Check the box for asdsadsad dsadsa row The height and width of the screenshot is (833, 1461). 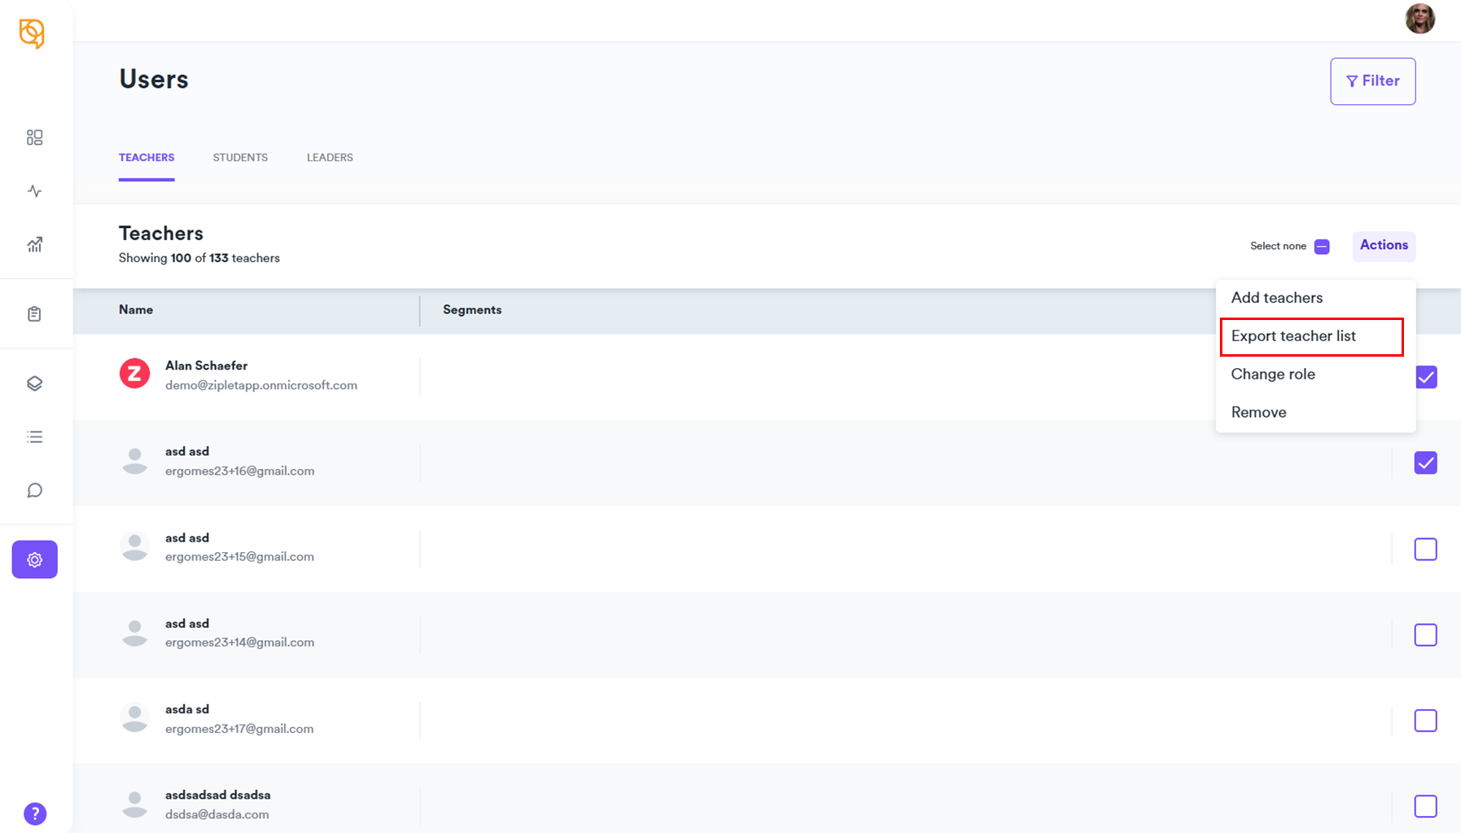1425,806
